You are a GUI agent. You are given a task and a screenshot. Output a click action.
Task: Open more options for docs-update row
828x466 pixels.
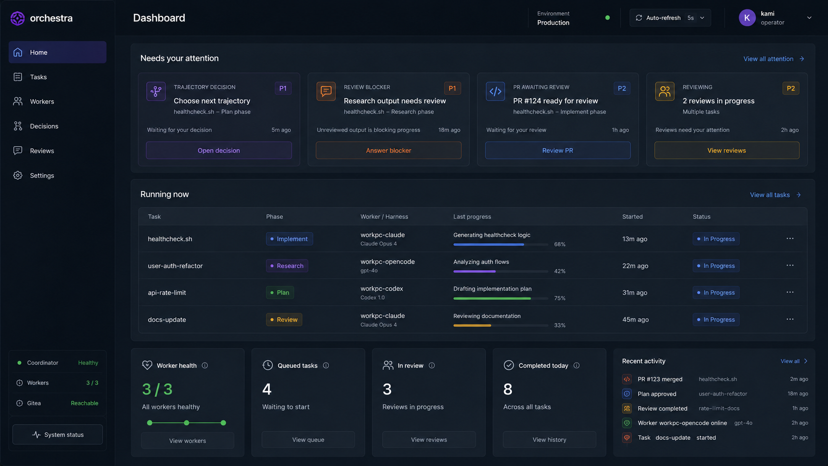point(790,319)
